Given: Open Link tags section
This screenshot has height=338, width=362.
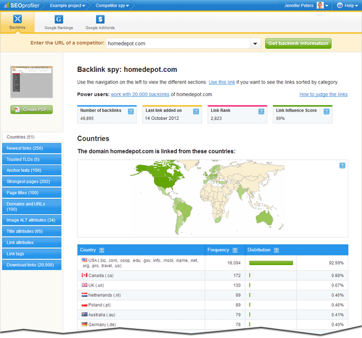Looking at the screenshot, I should (x=32, y=254).
